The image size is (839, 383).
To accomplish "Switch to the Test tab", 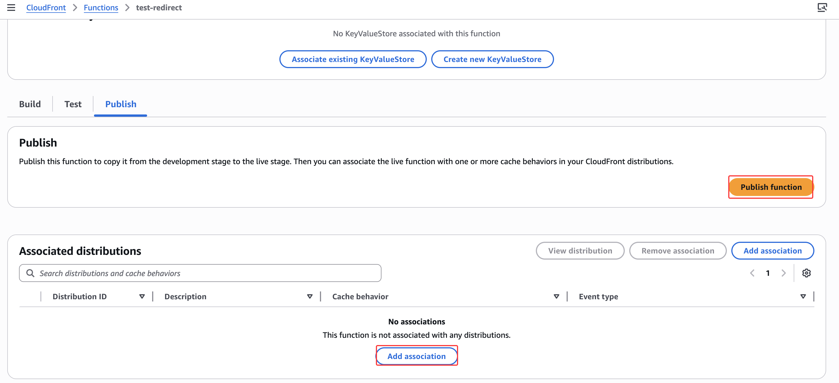I will click(x=73, y=104).
